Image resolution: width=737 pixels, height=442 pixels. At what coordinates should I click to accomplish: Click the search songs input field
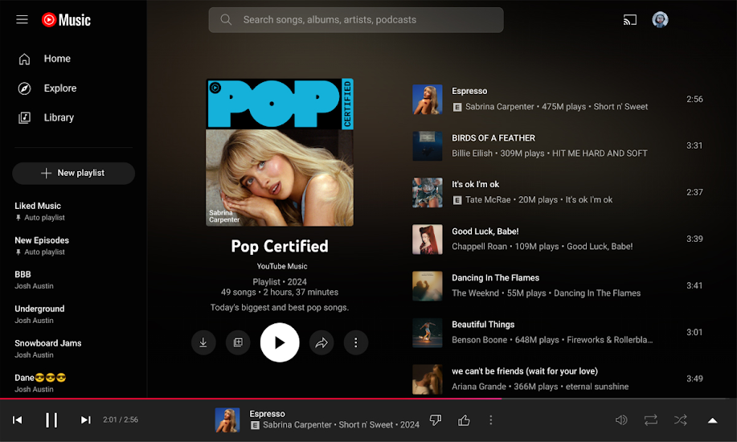coord(356,20)
